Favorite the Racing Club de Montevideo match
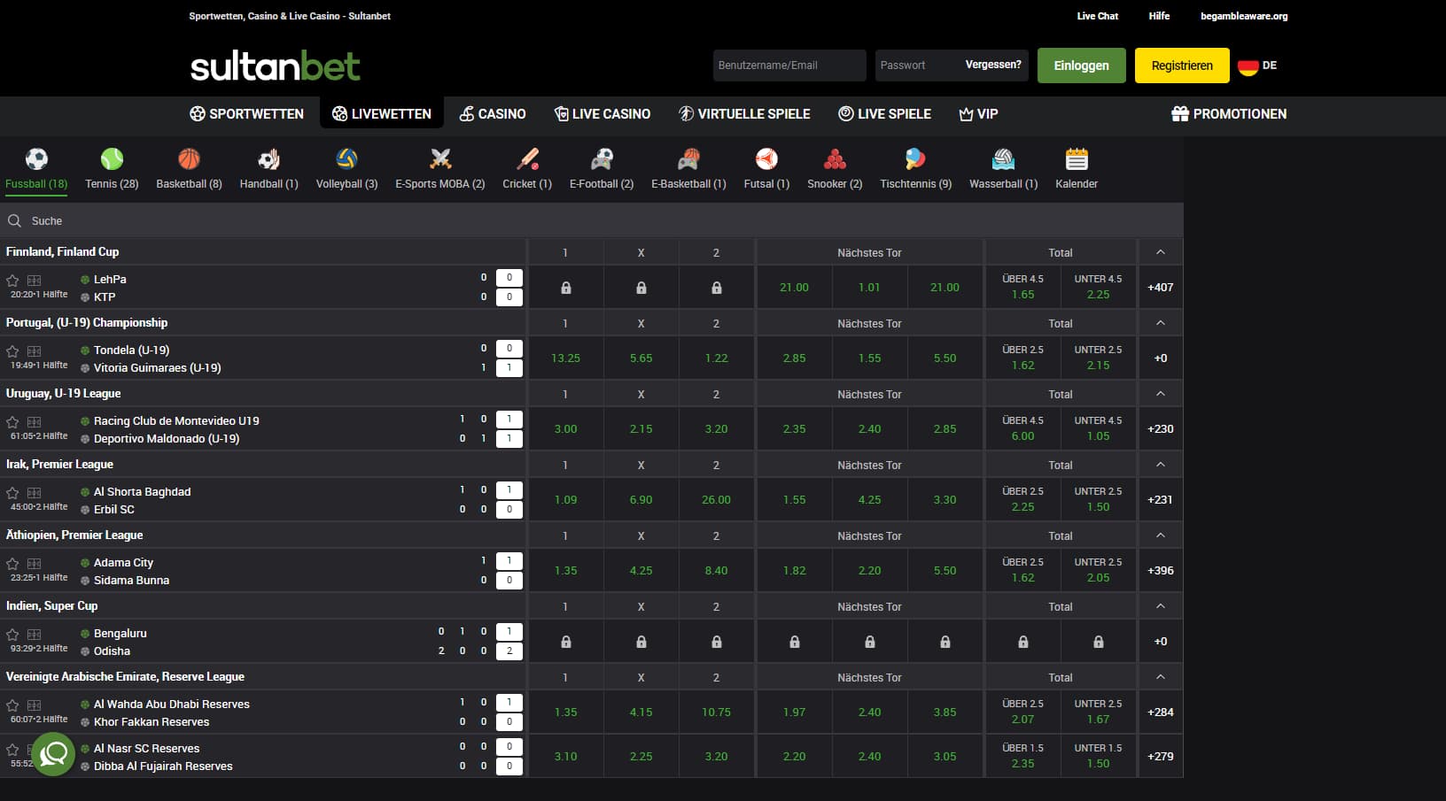Image resolution: width=1446 pixels, height=801 pixels. pos(12,422)
